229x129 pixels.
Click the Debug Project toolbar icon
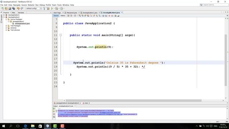57,9
